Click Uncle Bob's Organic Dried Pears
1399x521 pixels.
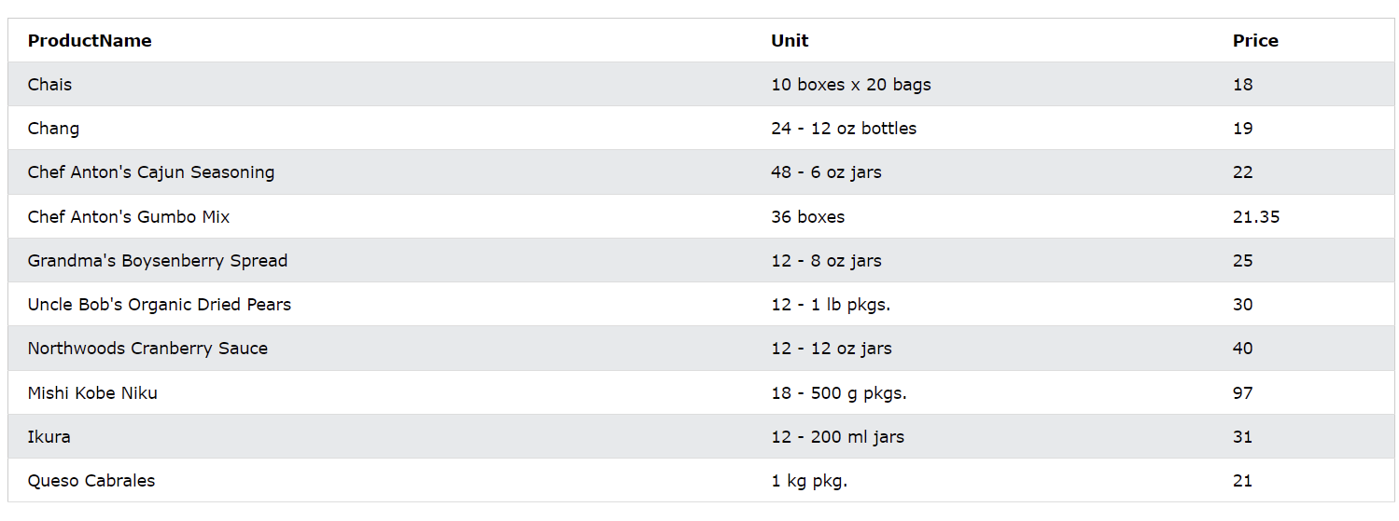[x=160, y=305]
